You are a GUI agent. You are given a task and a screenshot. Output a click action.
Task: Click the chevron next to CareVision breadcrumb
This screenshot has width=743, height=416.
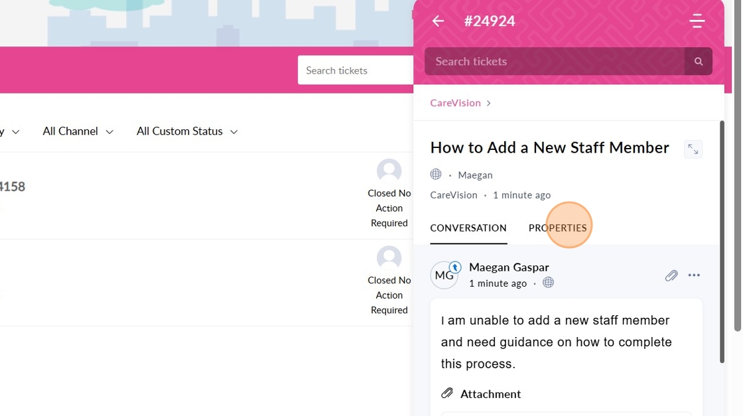[x=489, y=103]
